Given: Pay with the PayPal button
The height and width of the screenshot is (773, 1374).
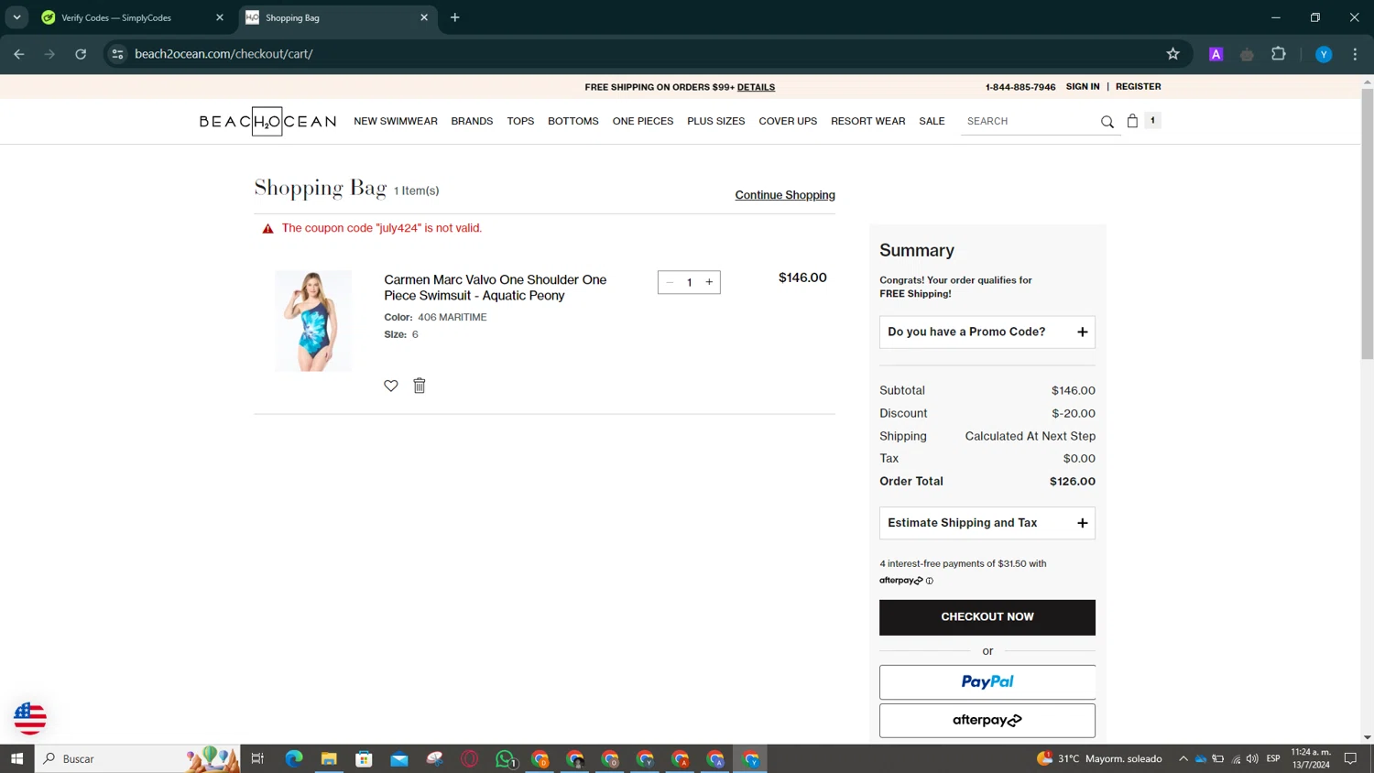Looking at the screenshot, I should click(x=987, y=682).
